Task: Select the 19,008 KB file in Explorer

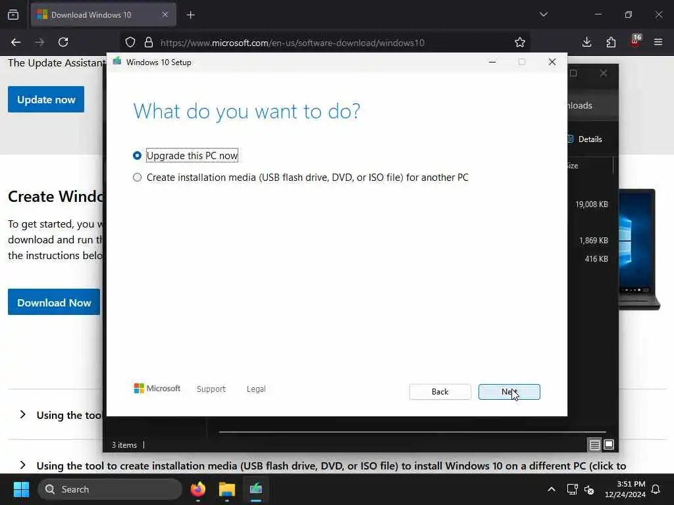Action: [x=592, y=204]
